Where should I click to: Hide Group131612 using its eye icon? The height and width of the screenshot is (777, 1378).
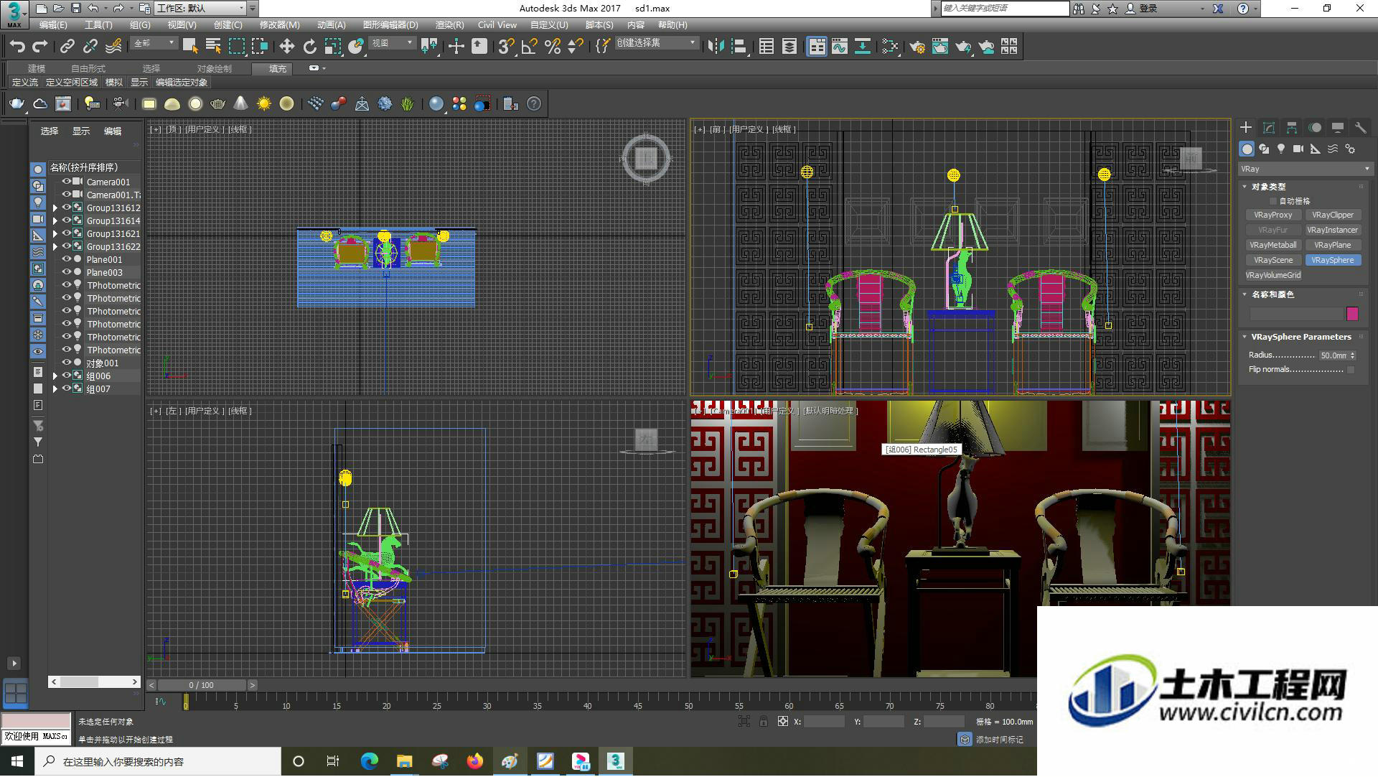tap(66, 208)
